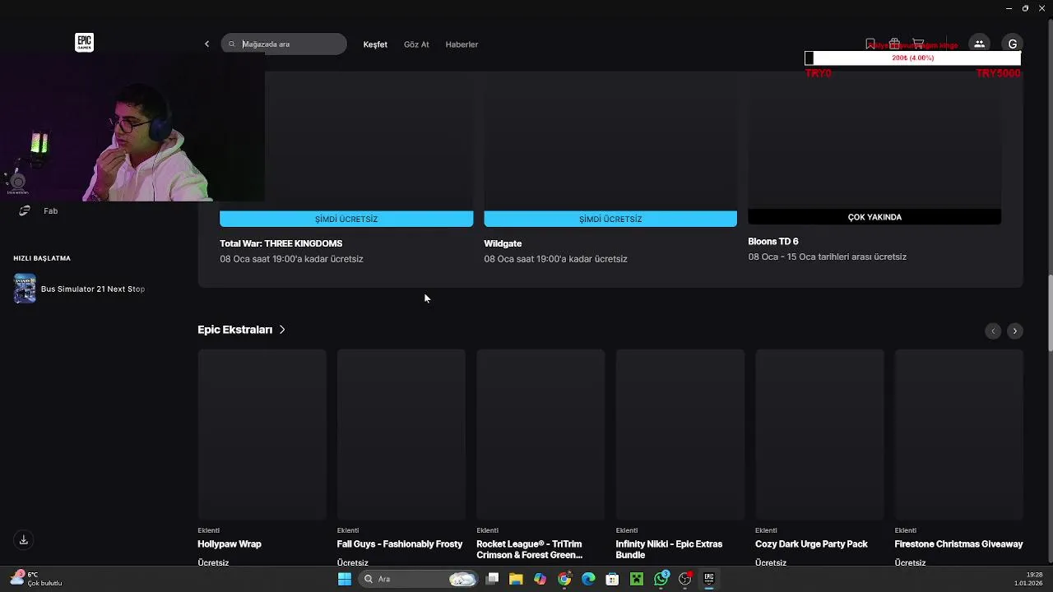Screen dimensions: 1053x592
Task: Open the Windows Start button
Action: coord(345,579)
